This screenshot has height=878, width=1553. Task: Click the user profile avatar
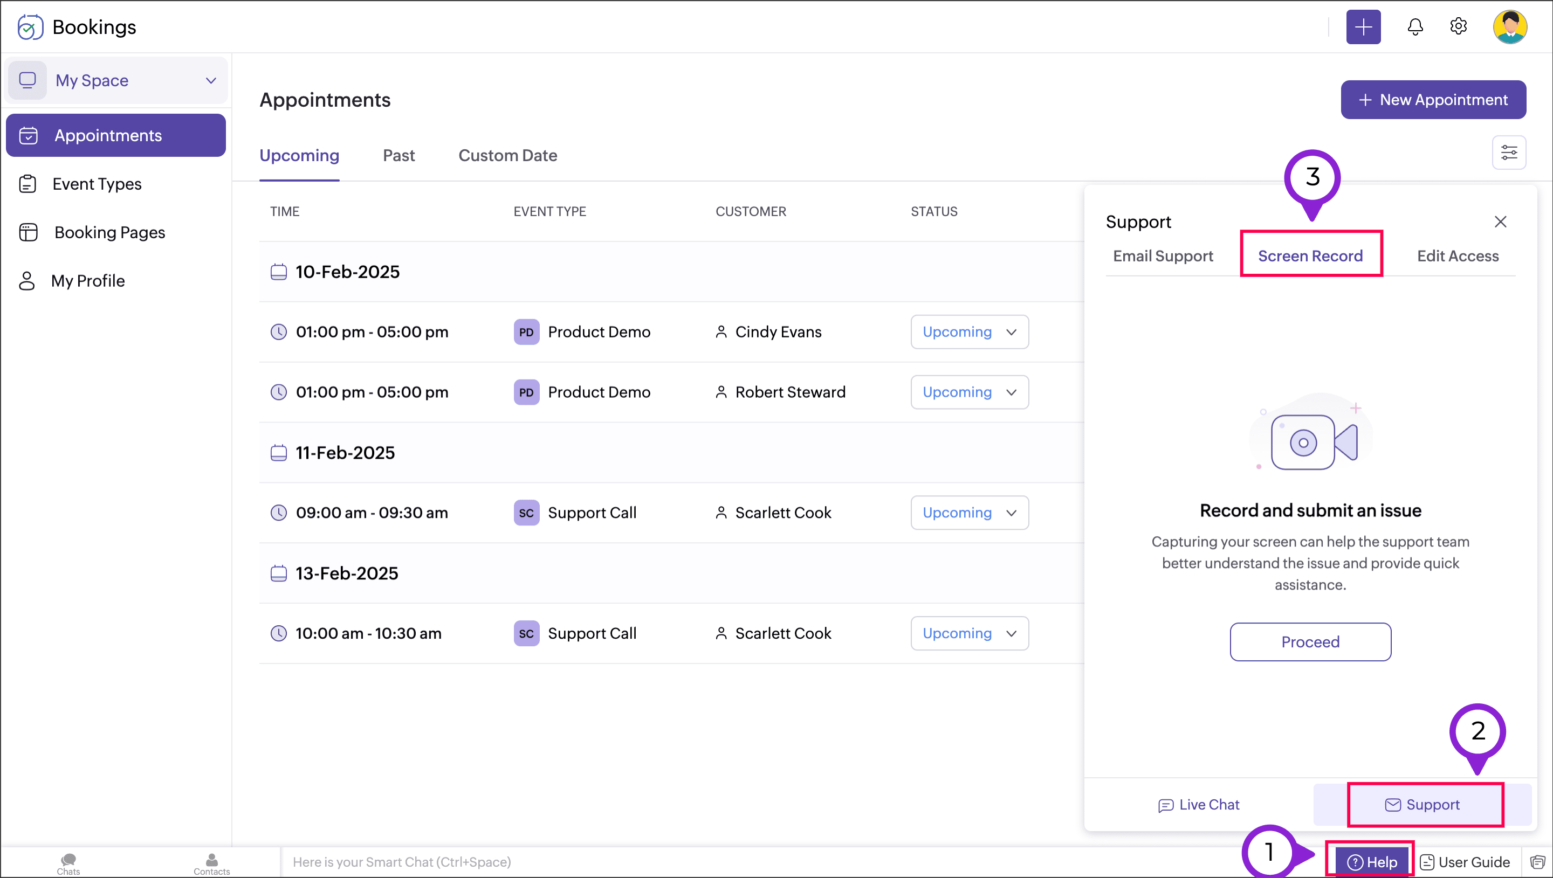(x=1509, y=26)
